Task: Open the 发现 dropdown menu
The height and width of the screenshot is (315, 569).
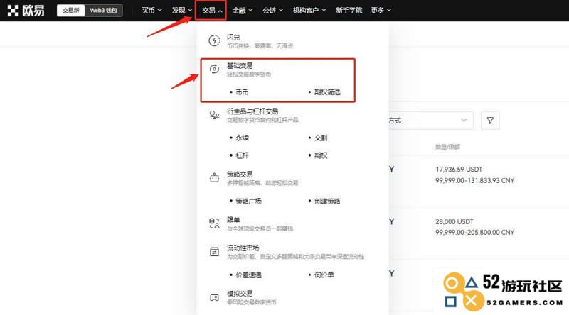Action: (182, 11)
